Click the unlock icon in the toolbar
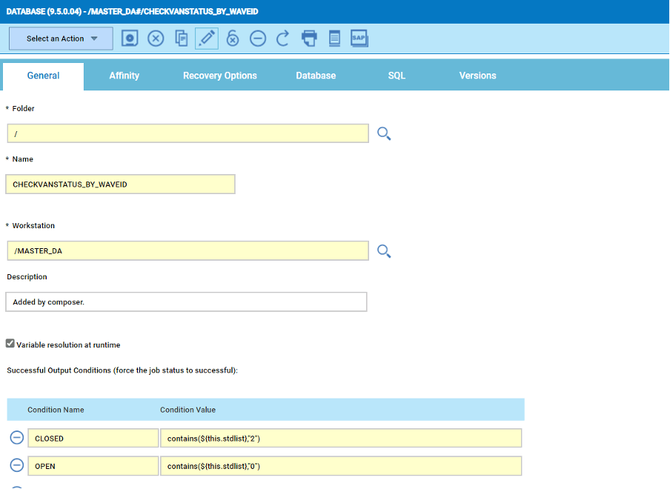 232,39
